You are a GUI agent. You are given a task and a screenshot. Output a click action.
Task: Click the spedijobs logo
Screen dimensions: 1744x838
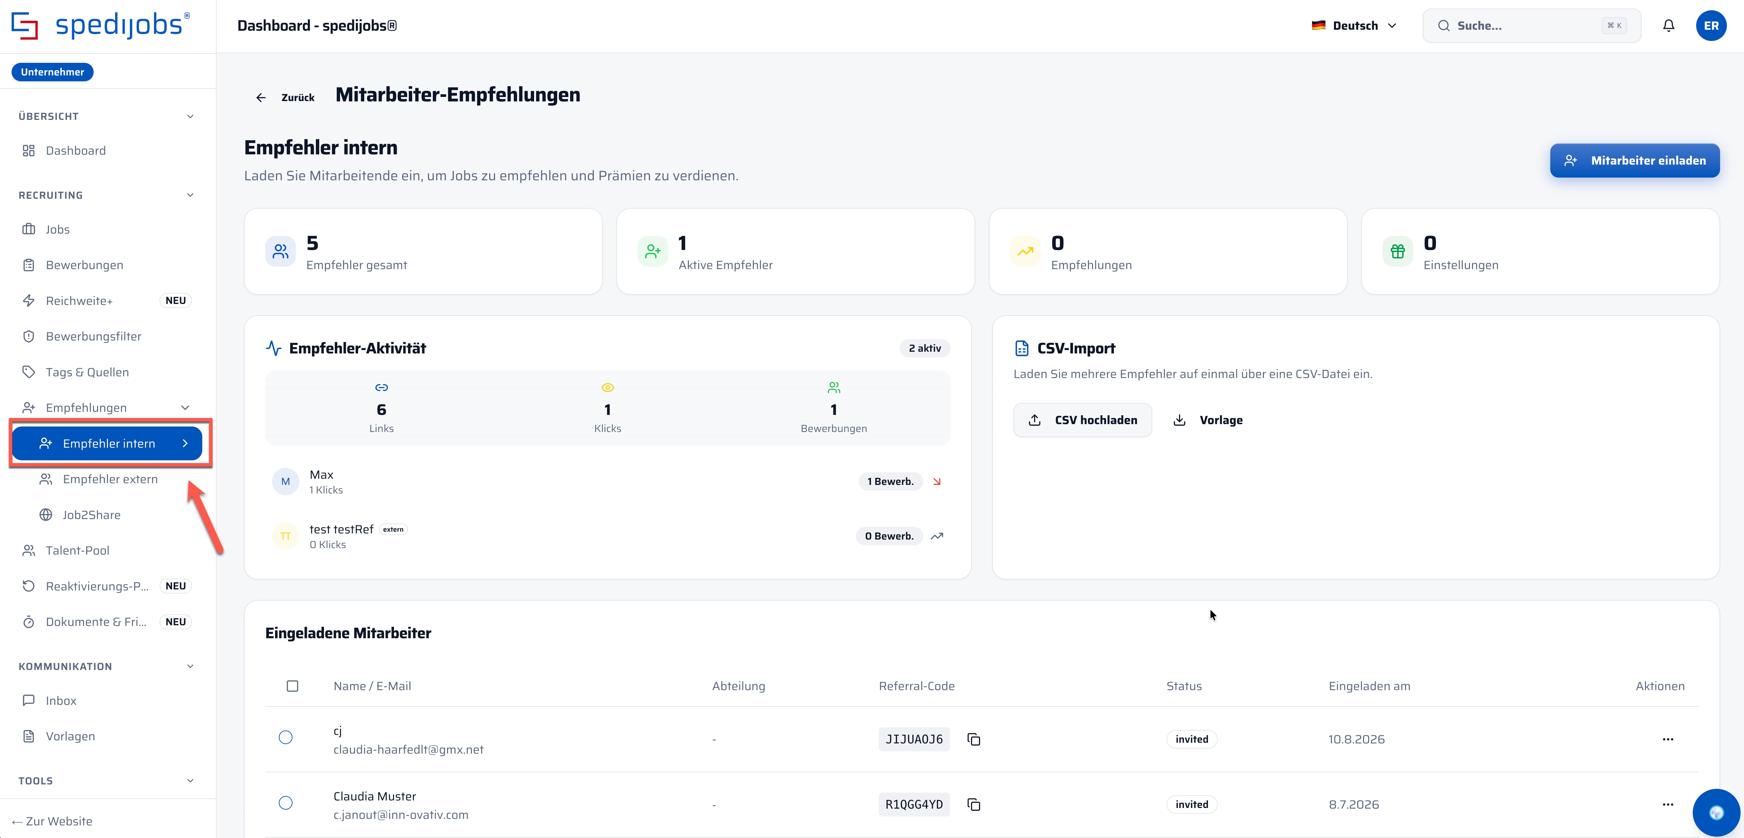(x=101, y=26)
